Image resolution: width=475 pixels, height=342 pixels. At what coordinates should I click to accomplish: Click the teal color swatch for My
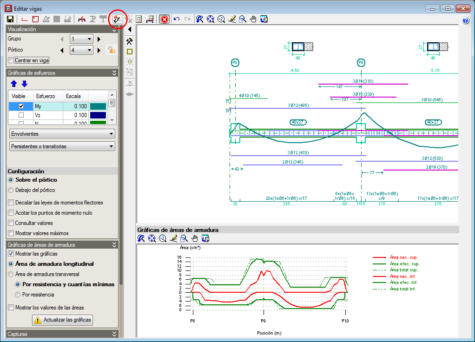pyautogui.click(x=98, y=106)
